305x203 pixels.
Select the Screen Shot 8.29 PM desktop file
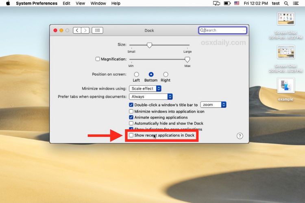click(286, 52)
